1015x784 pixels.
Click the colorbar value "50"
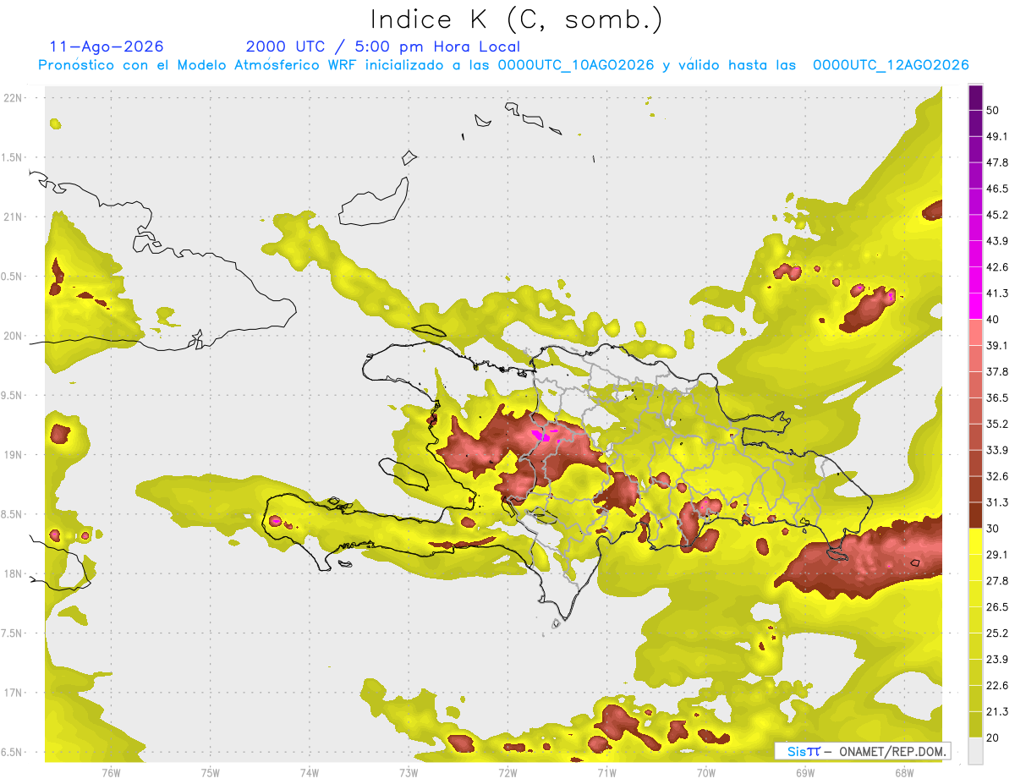point(993,110)
